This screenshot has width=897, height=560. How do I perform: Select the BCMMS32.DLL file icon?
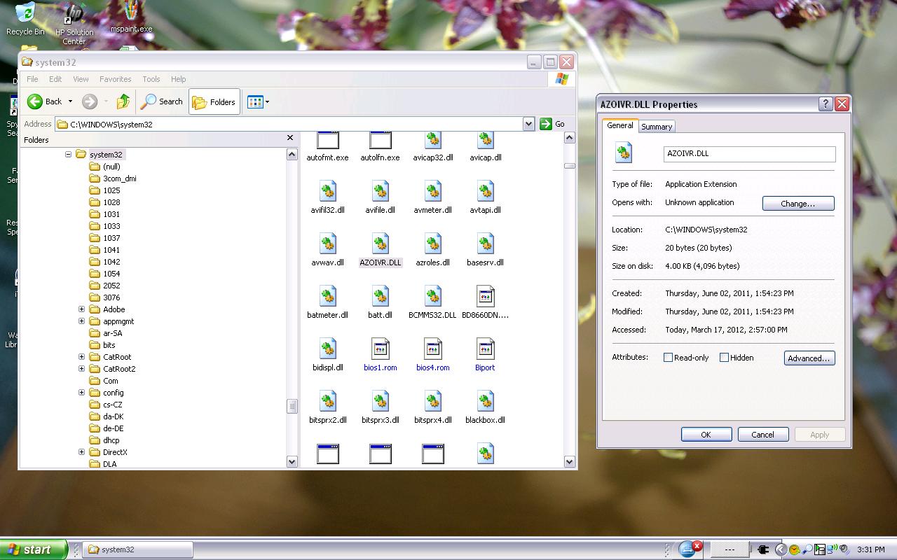pyautogui.click(x=432, y=297)
